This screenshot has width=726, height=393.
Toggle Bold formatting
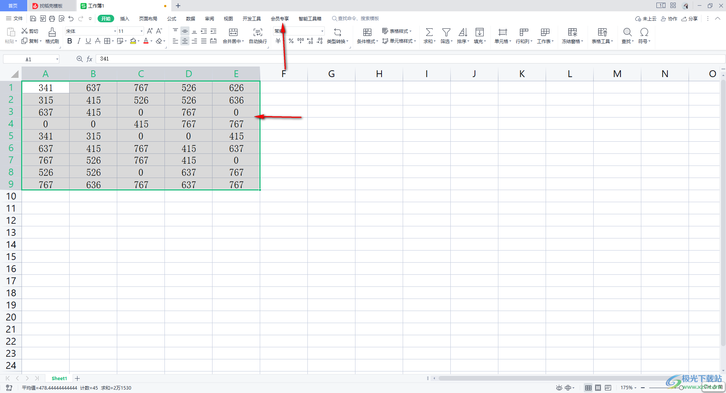pos(70,41)
